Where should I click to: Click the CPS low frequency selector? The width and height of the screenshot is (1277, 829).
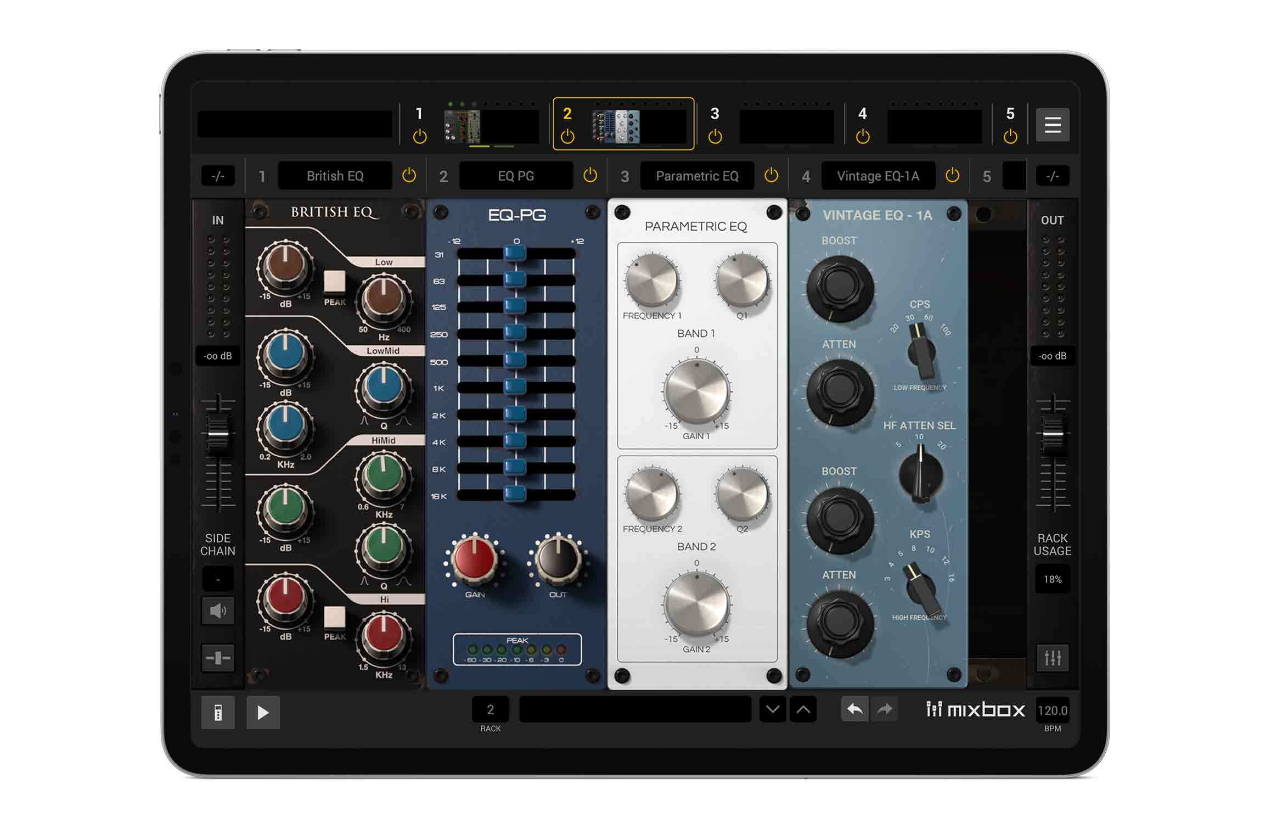921,351
